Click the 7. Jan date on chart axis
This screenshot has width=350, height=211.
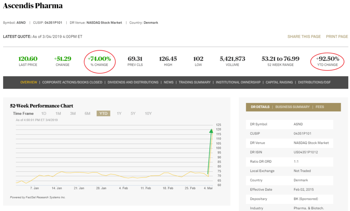tap(35, 188)
